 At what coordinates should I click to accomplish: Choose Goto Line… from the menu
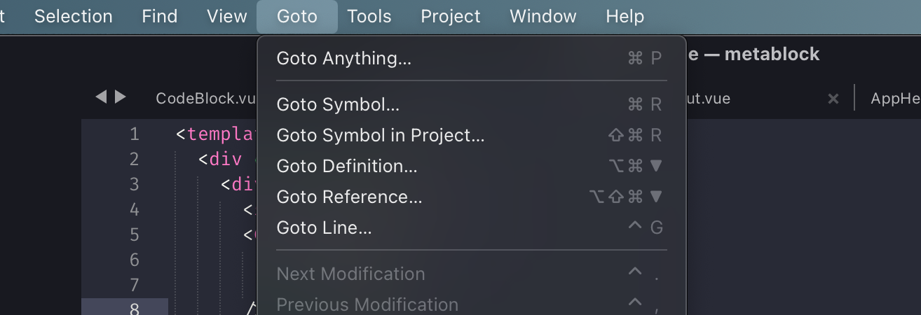coord(324,227)
